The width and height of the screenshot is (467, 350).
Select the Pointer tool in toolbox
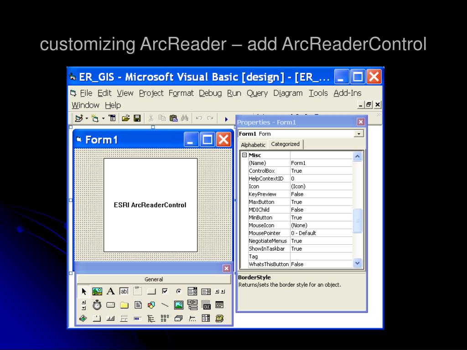point(84,291)
